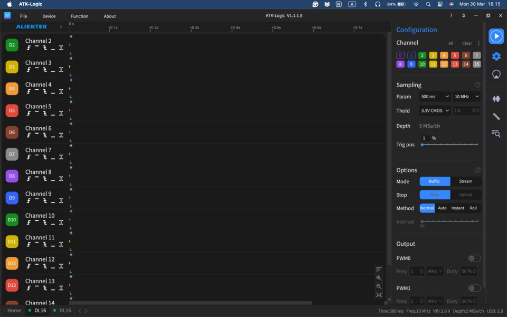
Task: Open Sampling help question icon
Action: (477, 85)
